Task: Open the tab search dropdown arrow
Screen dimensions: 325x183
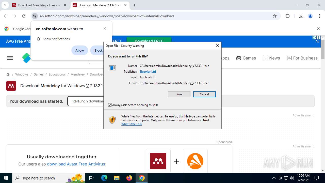Action: (x=5, y=5)
